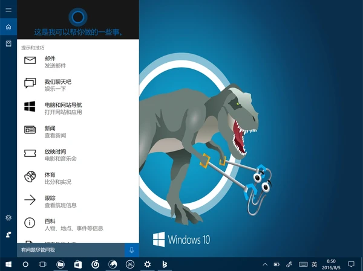Screen dimensions: 363x271
Task: Open the bird-globe browser taskbar icon
Action: click(x=113, y=264)
